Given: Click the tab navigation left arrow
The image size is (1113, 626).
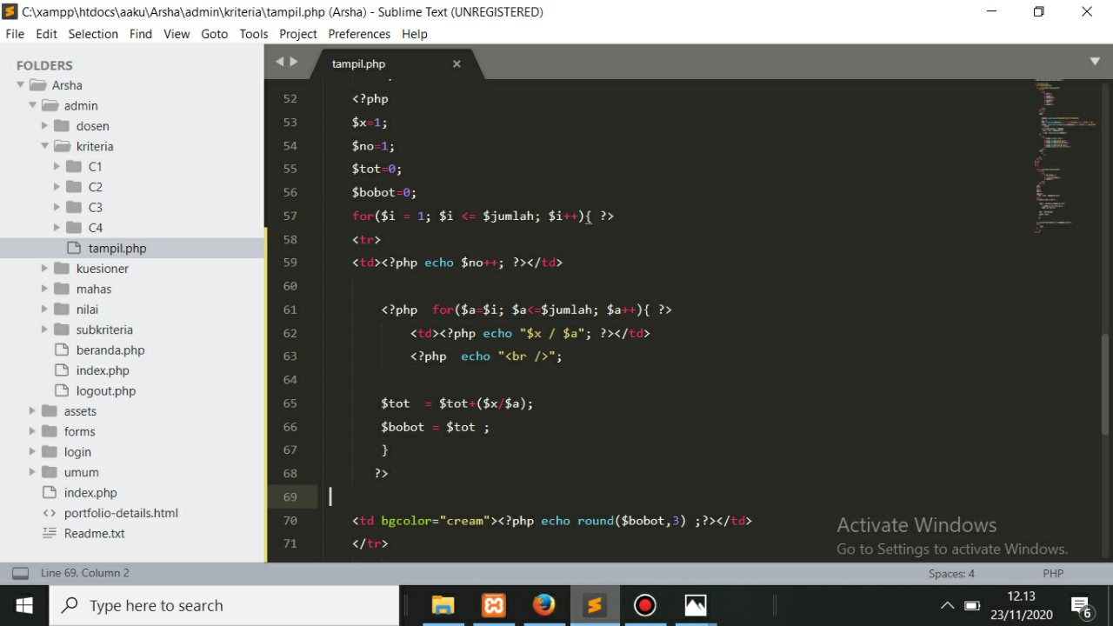Looking at the screenshot, I should 280,62.
